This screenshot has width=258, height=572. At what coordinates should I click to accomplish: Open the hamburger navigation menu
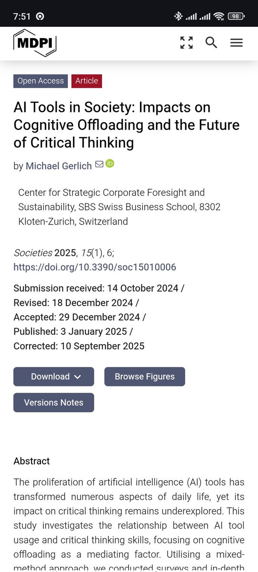pyautogui.click(x=237, y=43)
